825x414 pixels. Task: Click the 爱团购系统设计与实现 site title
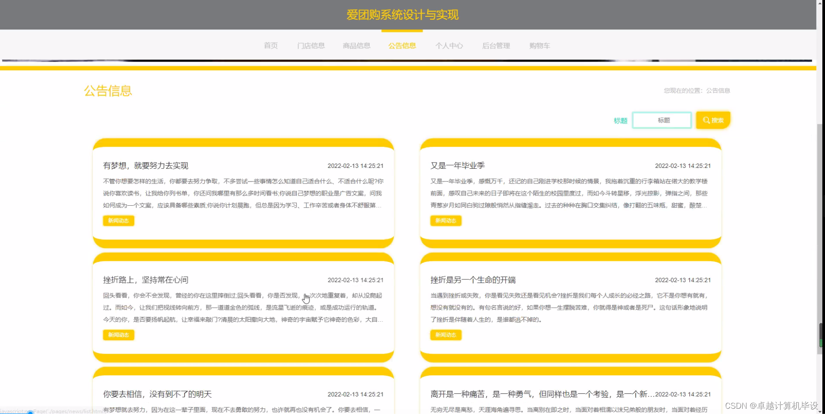[x=401, y=15]
